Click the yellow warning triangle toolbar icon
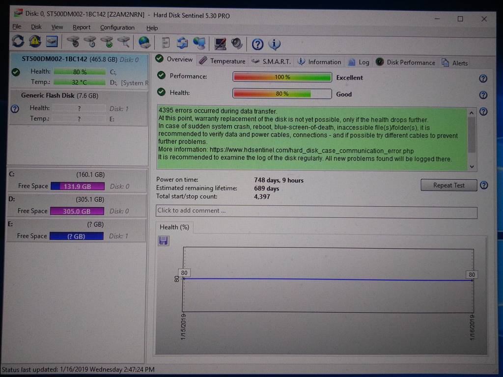Viewport: 503px width, 377px height. (x=35, y=41)
